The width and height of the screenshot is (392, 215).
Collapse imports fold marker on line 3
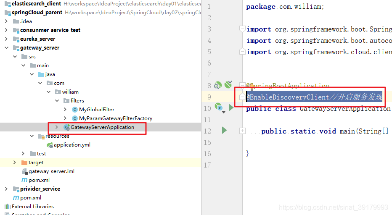click(x=242, y=29)
